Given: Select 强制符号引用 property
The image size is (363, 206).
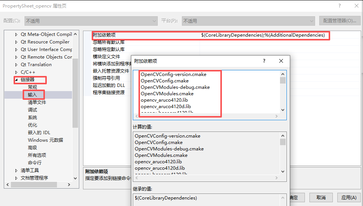Looking at the screenshot, I should point(106,78).
